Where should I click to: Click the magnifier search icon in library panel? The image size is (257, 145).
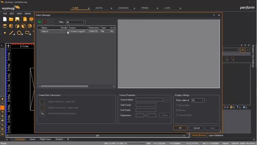click(x=243, y=50)
